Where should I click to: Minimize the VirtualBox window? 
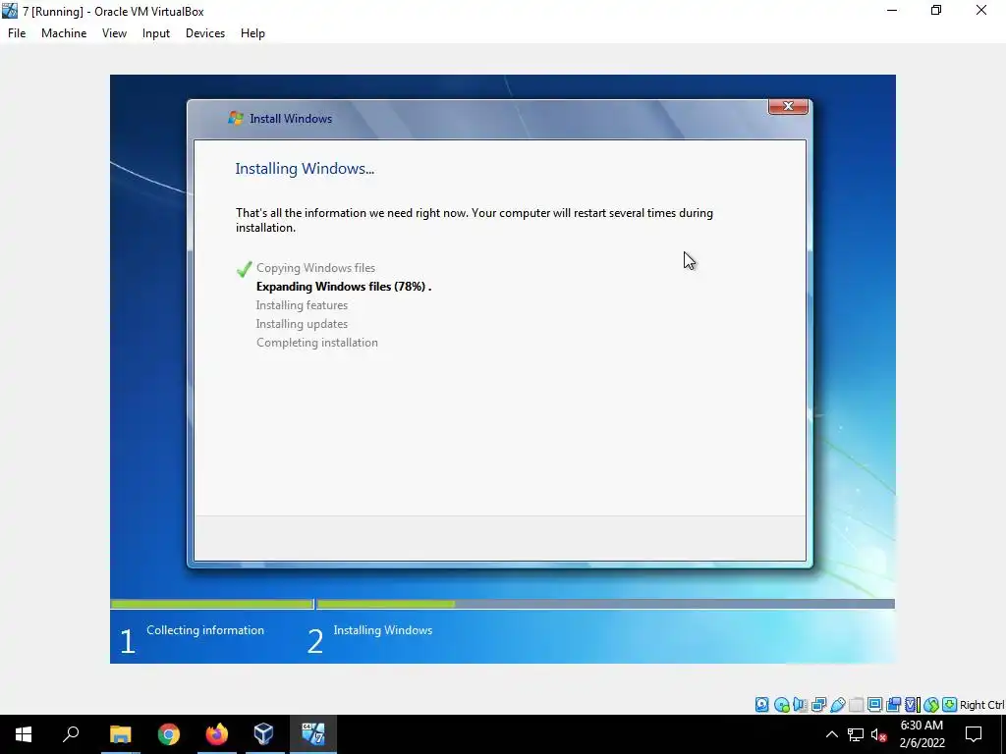point(892,10)
